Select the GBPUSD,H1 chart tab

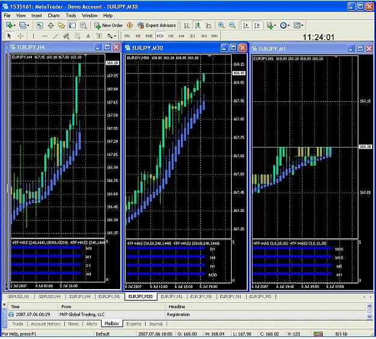coord(18,296)
